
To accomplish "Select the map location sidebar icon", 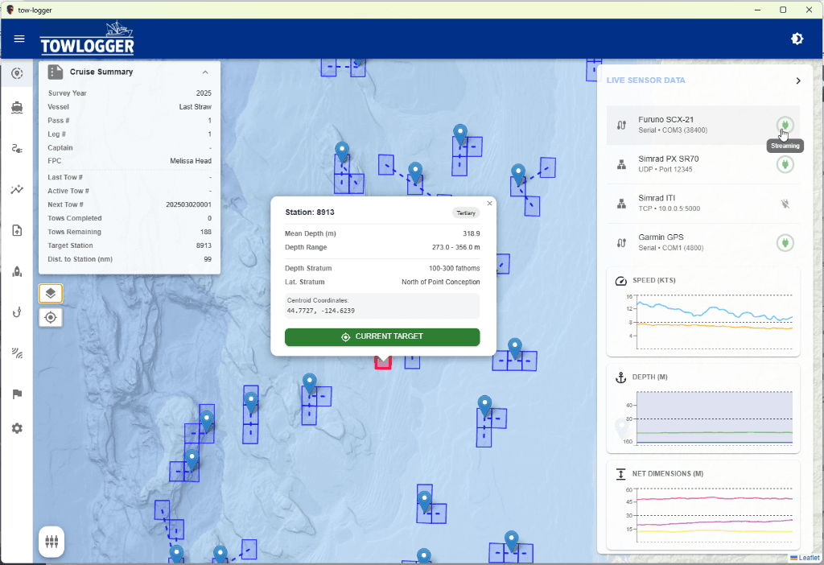I will click(17, 73).
